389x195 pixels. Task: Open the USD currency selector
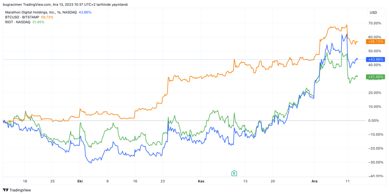(x=373, y=12)
